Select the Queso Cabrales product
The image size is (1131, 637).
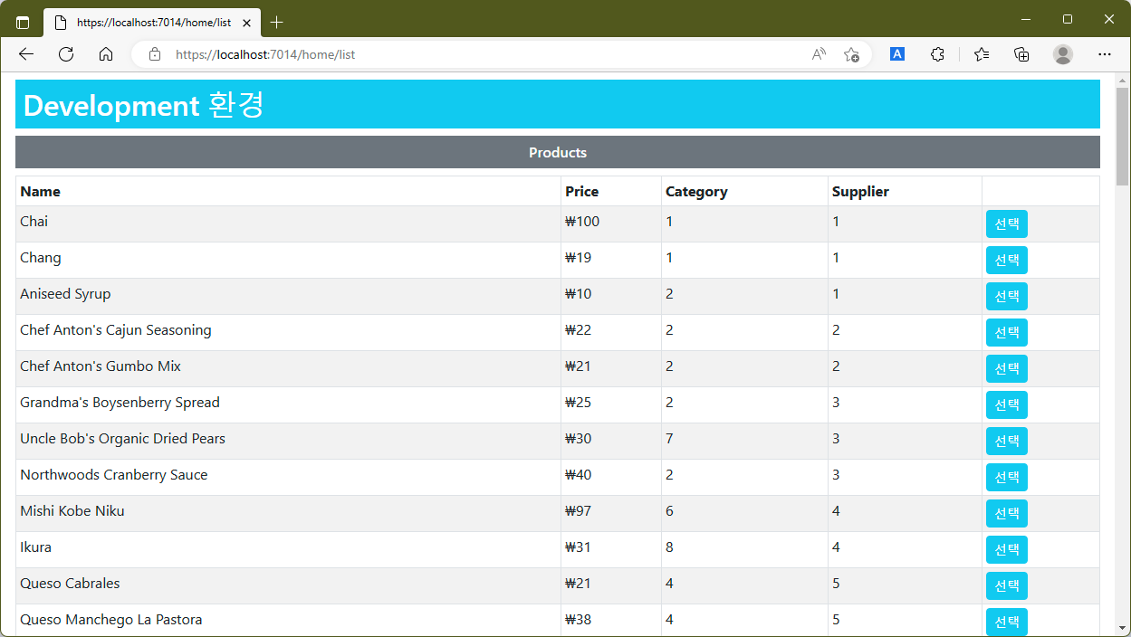1006,586
